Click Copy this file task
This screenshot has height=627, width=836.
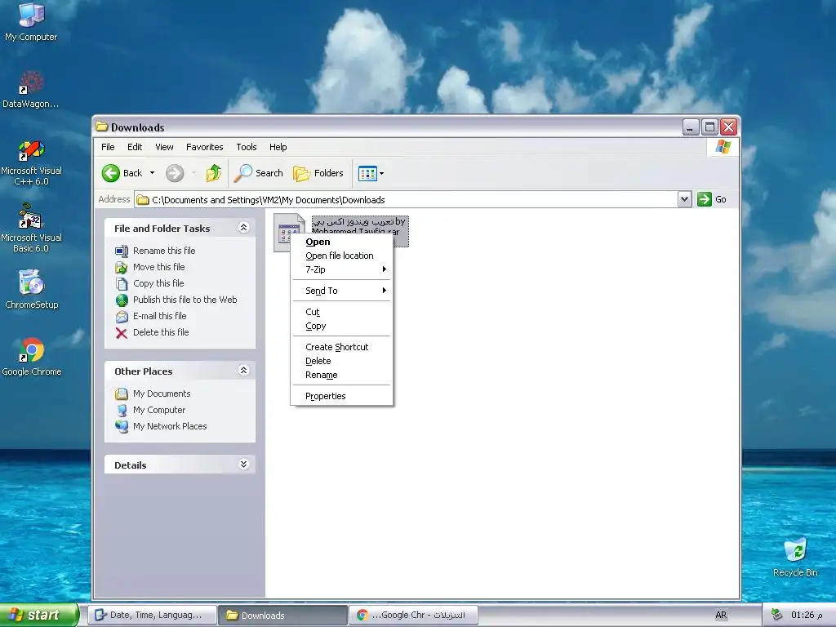pyautogui.click(x=158, y=283)
